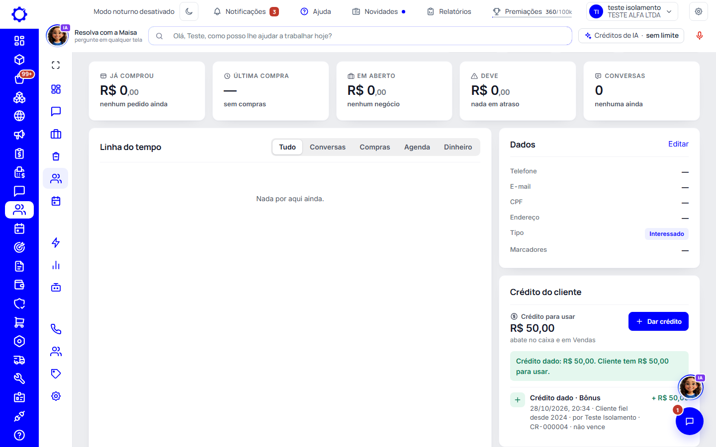Click the Dar crédito button
Image resolution: width=716 pixels, height=447 pixels.
(x=658, y=321)
